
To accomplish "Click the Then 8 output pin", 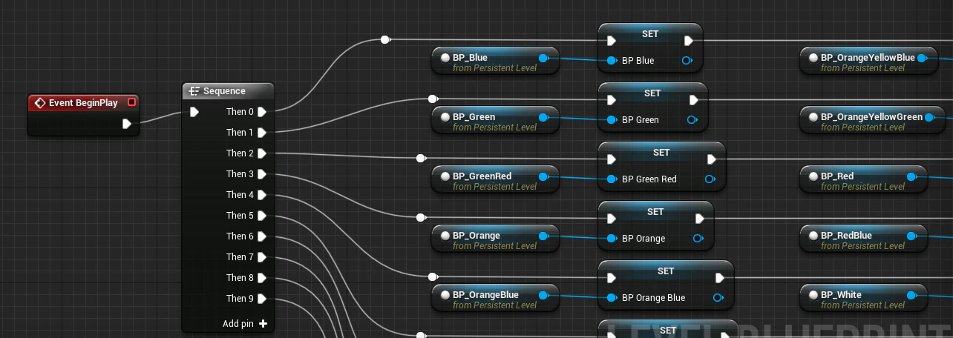I will point(262,278).
